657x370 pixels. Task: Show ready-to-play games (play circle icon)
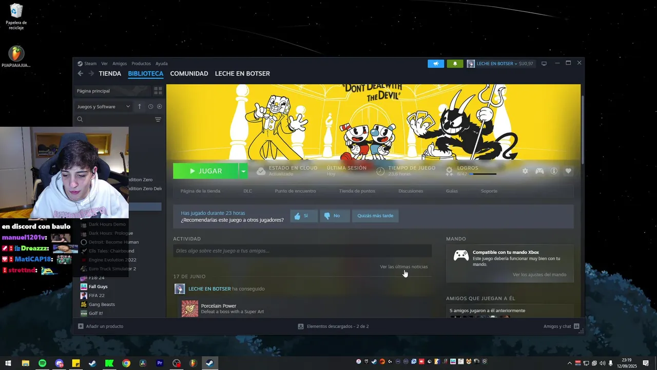[159, 106]
